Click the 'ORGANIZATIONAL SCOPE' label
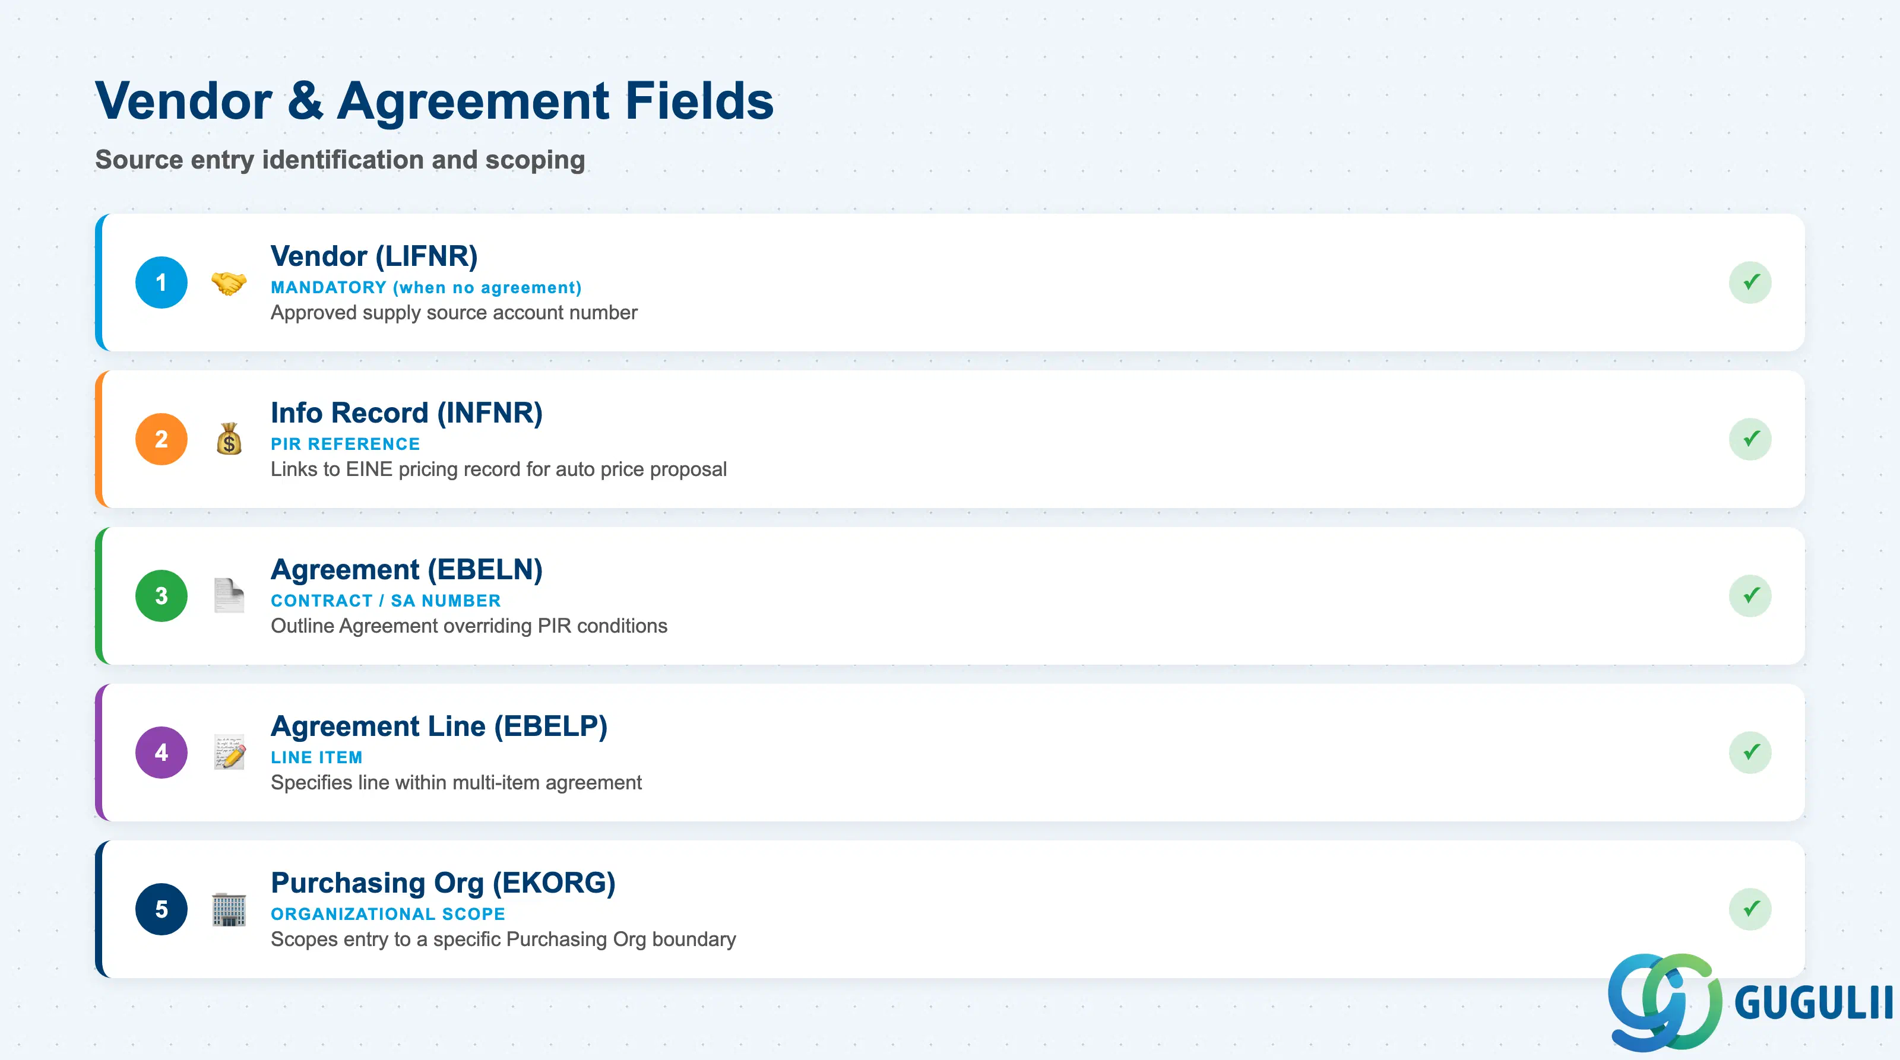Viewport: 1900px width, 1060px height. coord(388,914)
